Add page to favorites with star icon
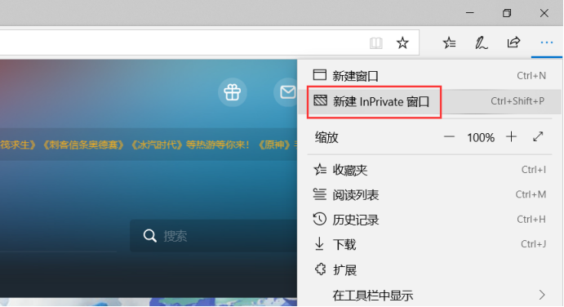This screenshot has height=307, width=564. click(x=402, y=43)
